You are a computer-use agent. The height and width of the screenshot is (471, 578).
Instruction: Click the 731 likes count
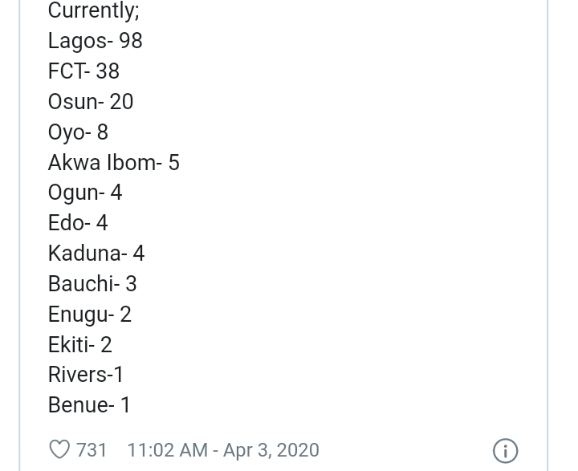(x=92, y=450)
